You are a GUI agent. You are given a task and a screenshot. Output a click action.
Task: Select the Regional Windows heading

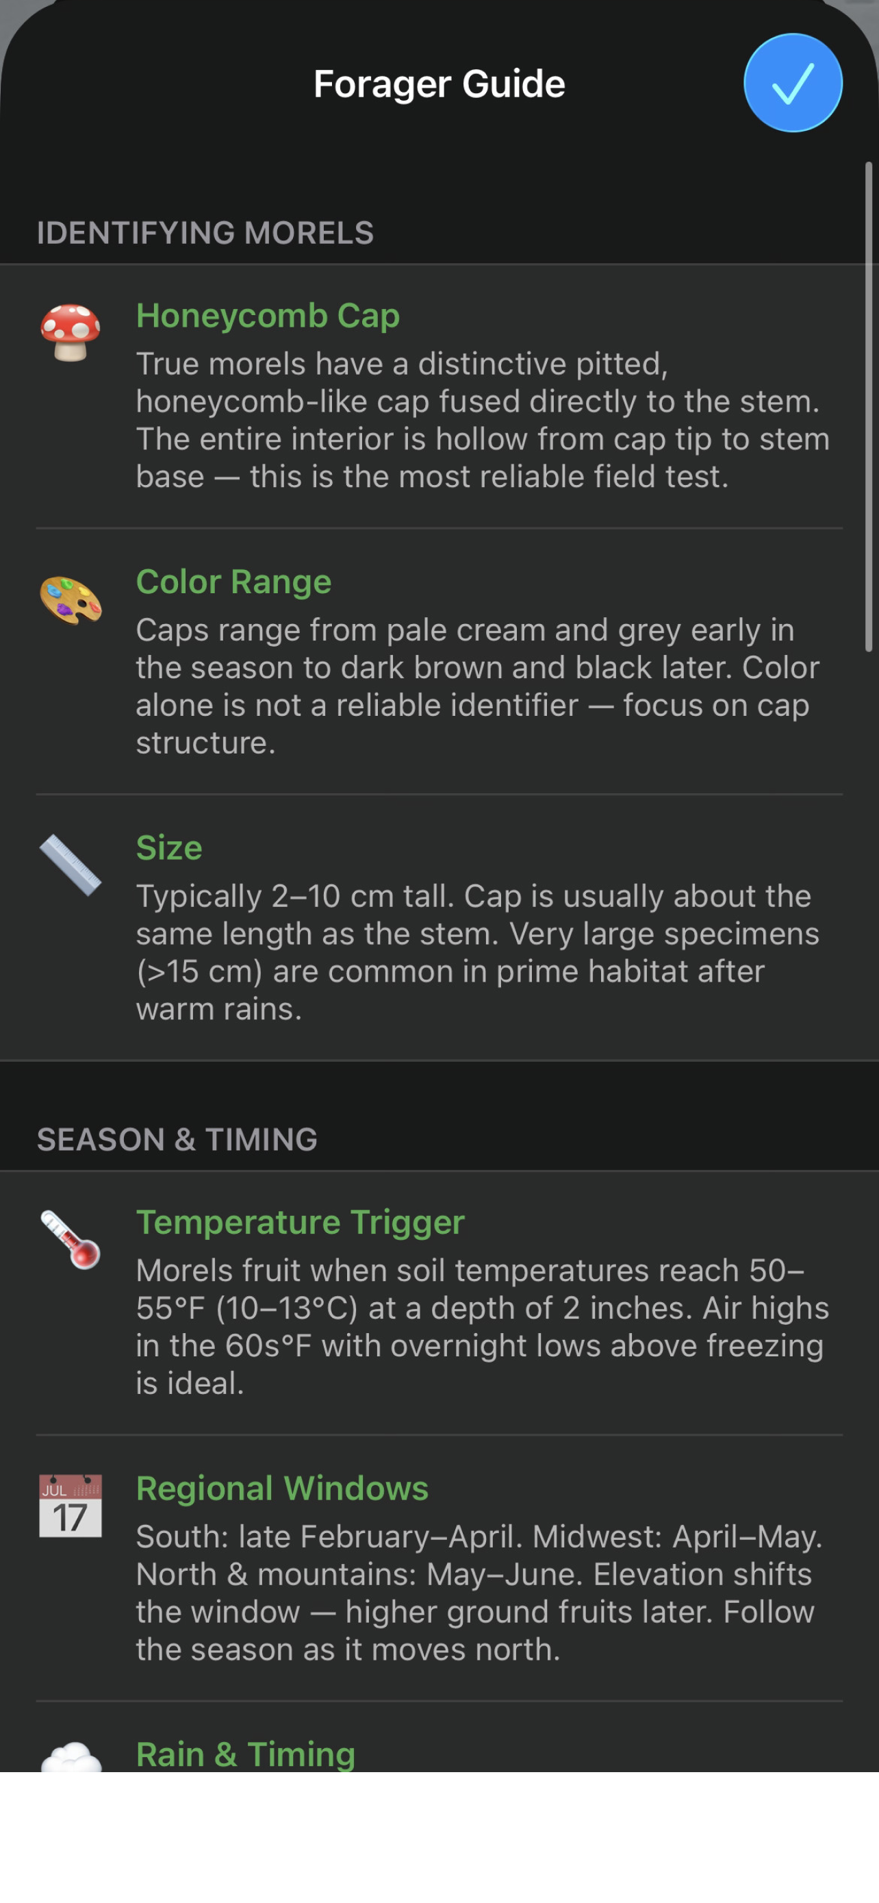[281, 1490]
